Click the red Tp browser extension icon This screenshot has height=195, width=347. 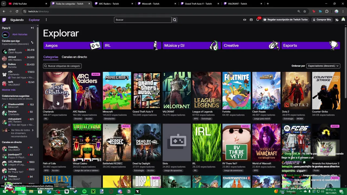(314, 11)
